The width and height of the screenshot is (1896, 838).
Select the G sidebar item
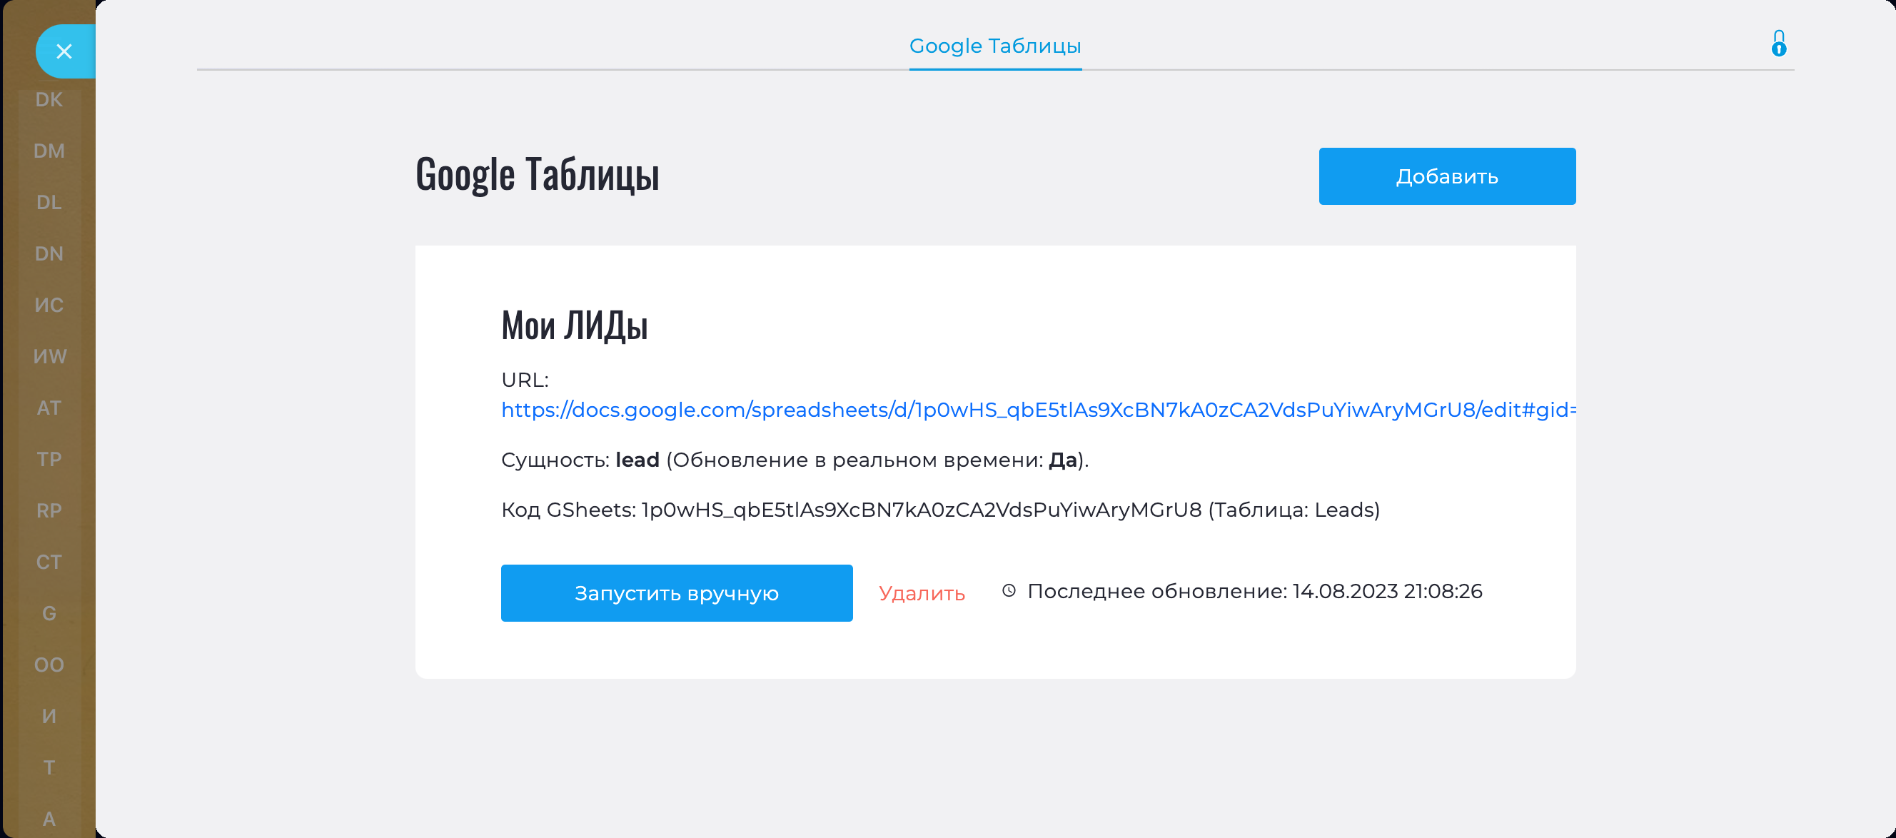click(x=49, y=614)
